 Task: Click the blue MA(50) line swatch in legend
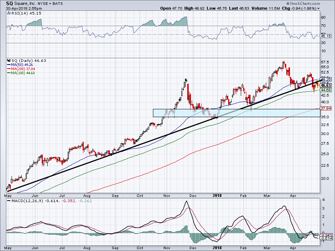coord(9,65)
